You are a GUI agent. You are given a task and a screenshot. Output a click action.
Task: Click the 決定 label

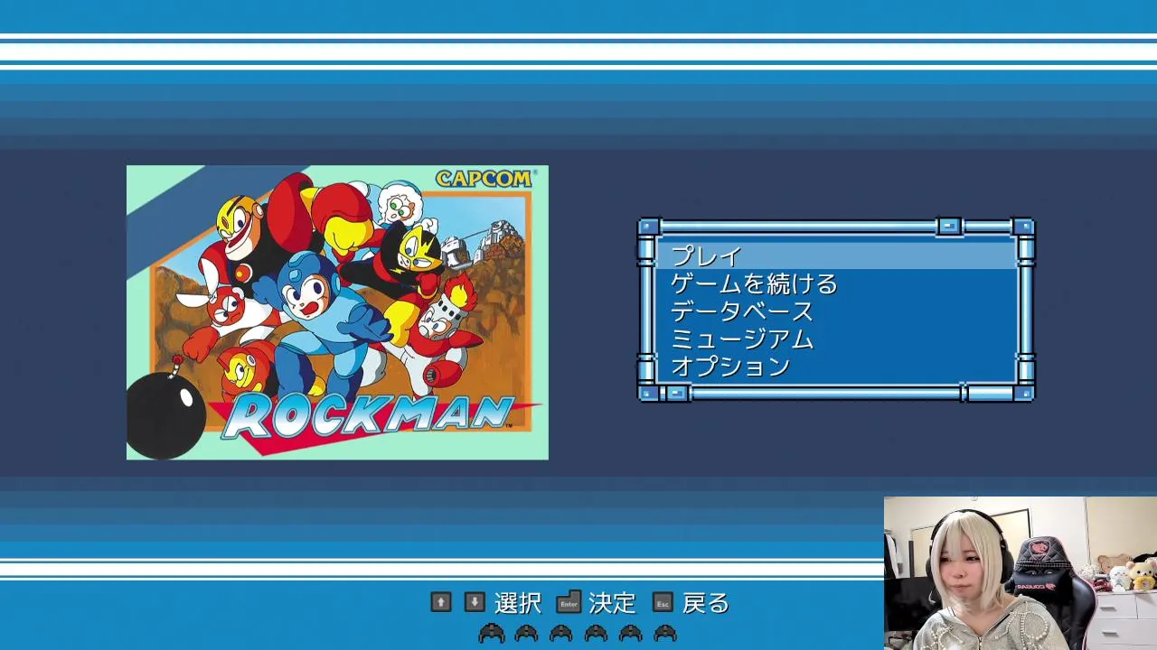612,603
